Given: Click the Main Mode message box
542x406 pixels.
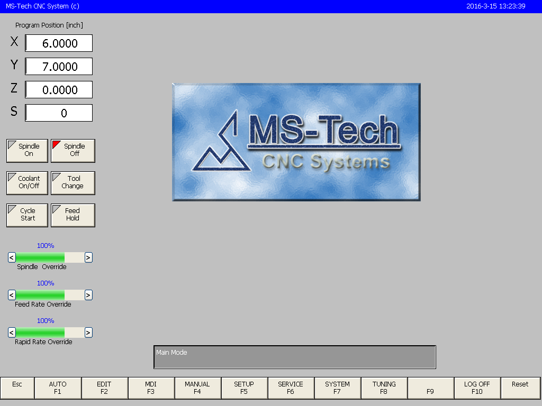Looking at the screenshot, I should tap(294, 357).
